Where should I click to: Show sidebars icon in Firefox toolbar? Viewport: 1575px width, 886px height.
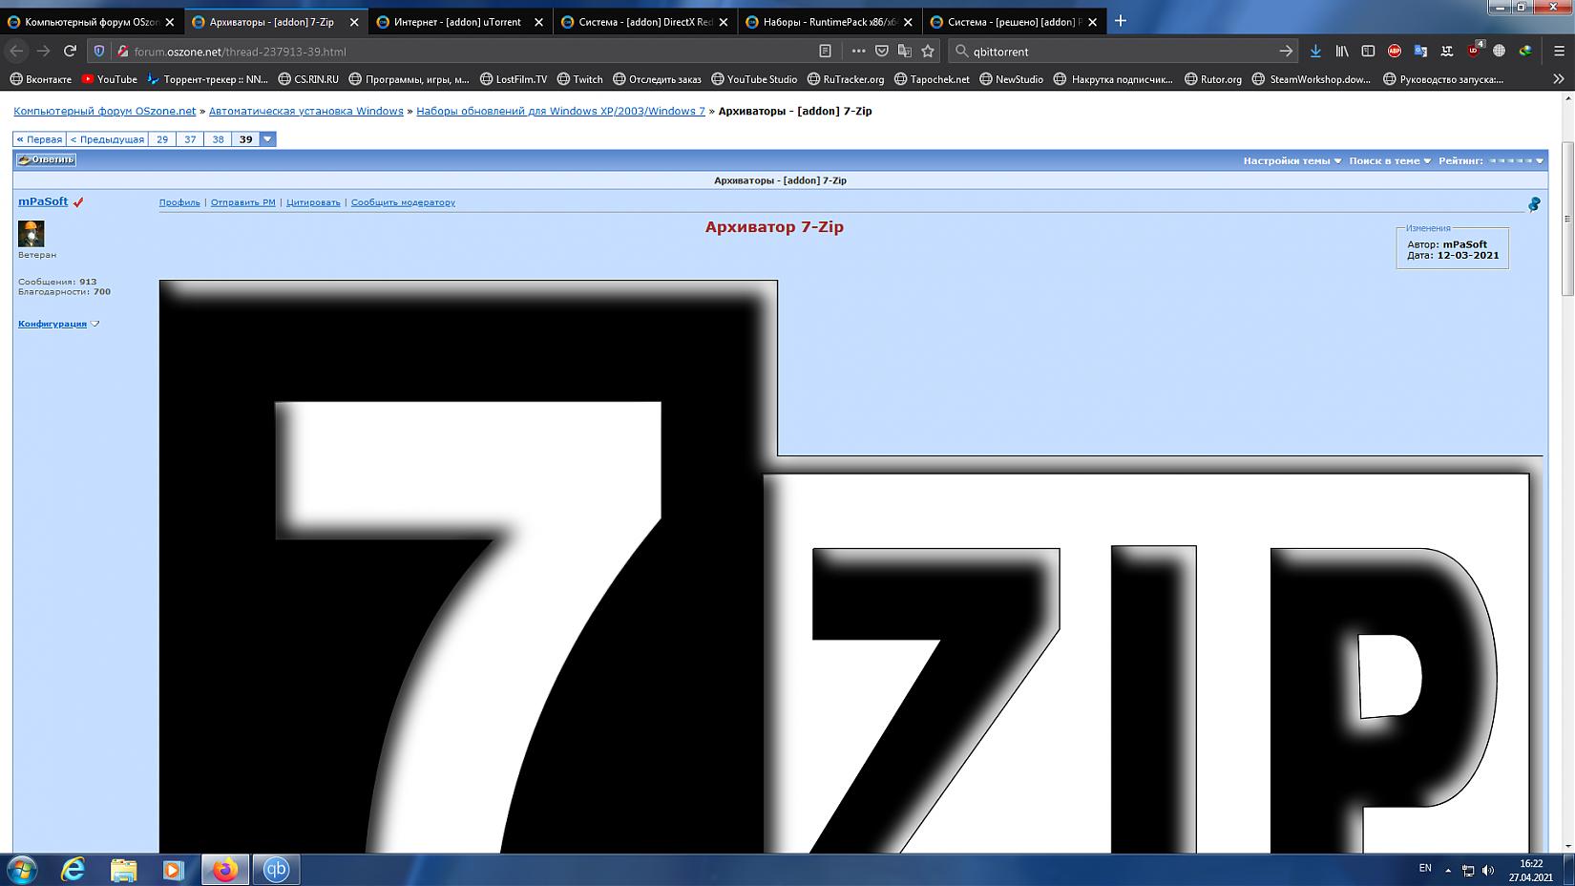pyautogui.click(x=1368, y=51)
